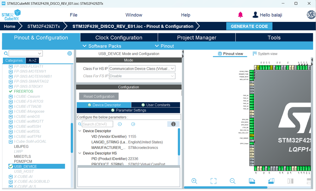This screenshot has height=191, width=316.
Task: Click download icon beside I-CUBE-wolfSSL
Action: pyautogui.click(x=11, y=131)
